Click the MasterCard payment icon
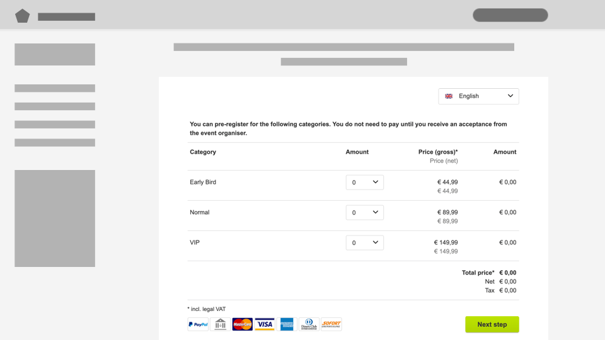Viewport: 605px width, 340px height. coord(242,325)
